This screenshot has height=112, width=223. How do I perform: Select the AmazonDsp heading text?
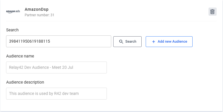coord(36,9)
